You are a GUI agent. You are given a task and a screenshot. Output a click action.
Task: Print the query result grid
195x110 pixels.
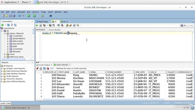[x=41, y=68]
